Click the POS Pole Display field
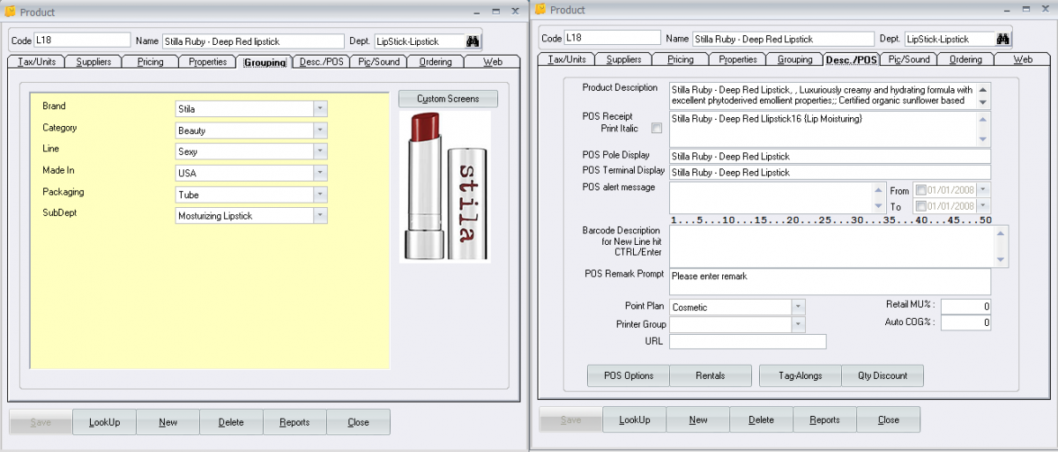 click(830, 157)
